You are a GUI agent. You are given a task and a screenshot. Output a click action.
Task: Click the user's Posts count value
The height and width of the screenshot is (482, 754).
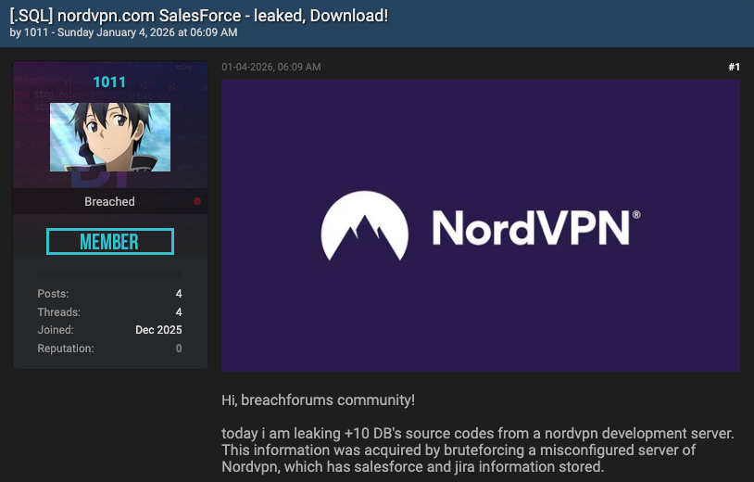tap(179, 294)
